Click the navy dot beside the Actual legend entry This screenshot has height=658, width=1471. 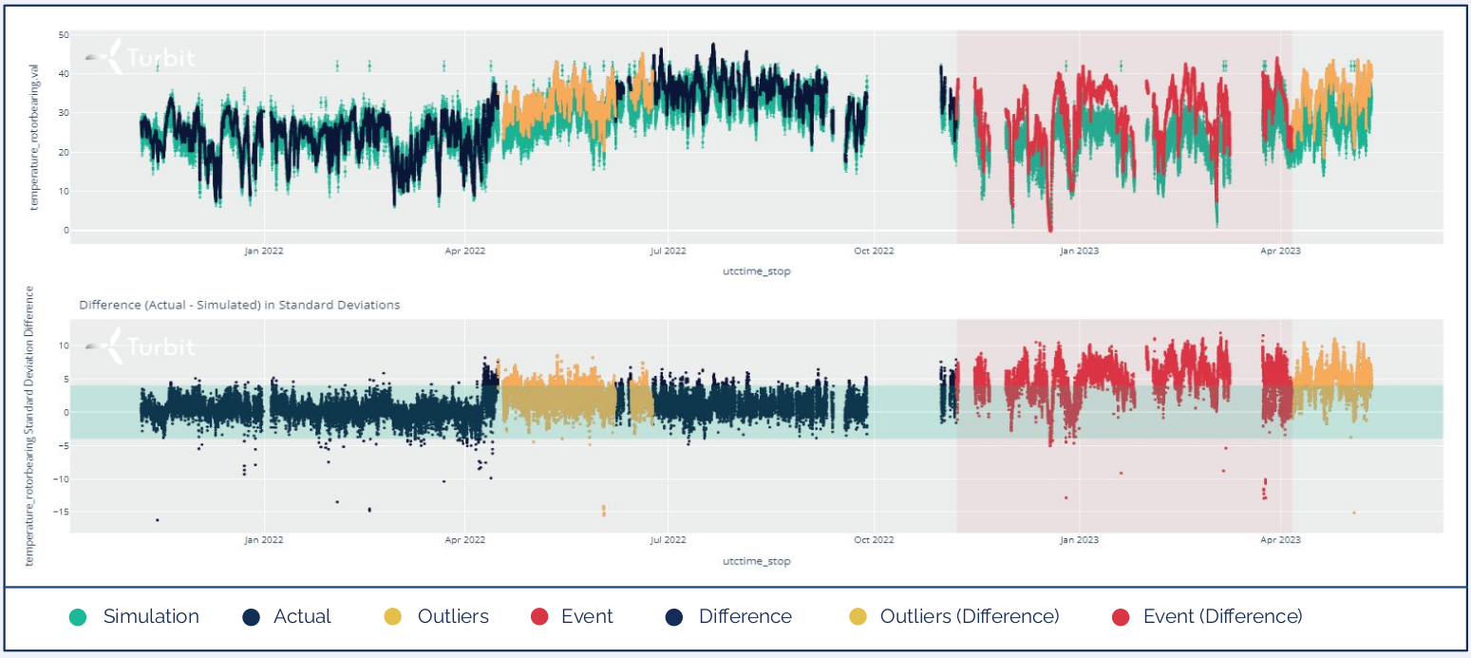pos(251,617)
